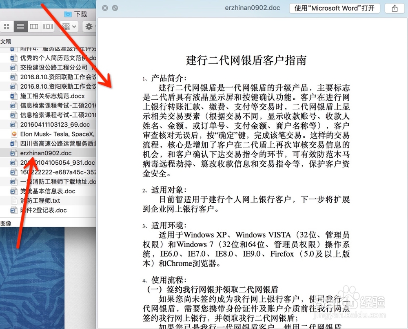Switch Finder to cover flow view
Image resolution: width=408 pixels, height=329 pixels.
[48, 26]
